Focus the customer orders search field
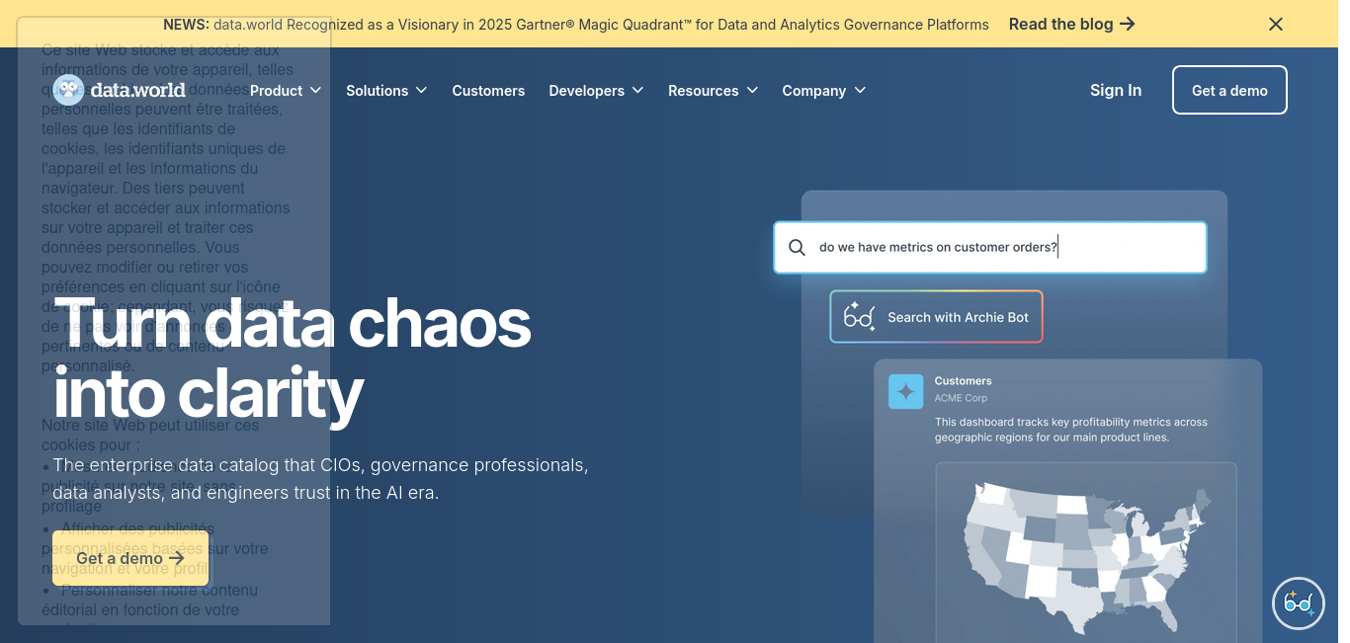 (990, 247)
